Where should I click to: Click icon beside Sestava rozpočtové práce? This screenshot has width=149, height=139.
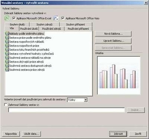[x=7, y=46]
